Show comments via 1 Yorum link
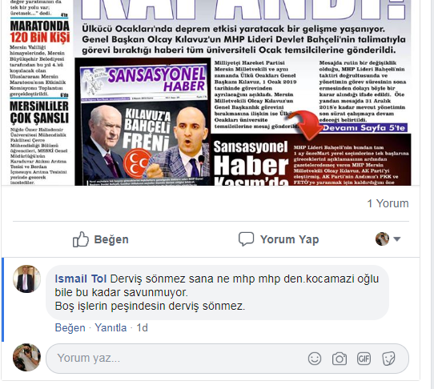The width and height of the screenshot is (434, 389). [388, 203]
